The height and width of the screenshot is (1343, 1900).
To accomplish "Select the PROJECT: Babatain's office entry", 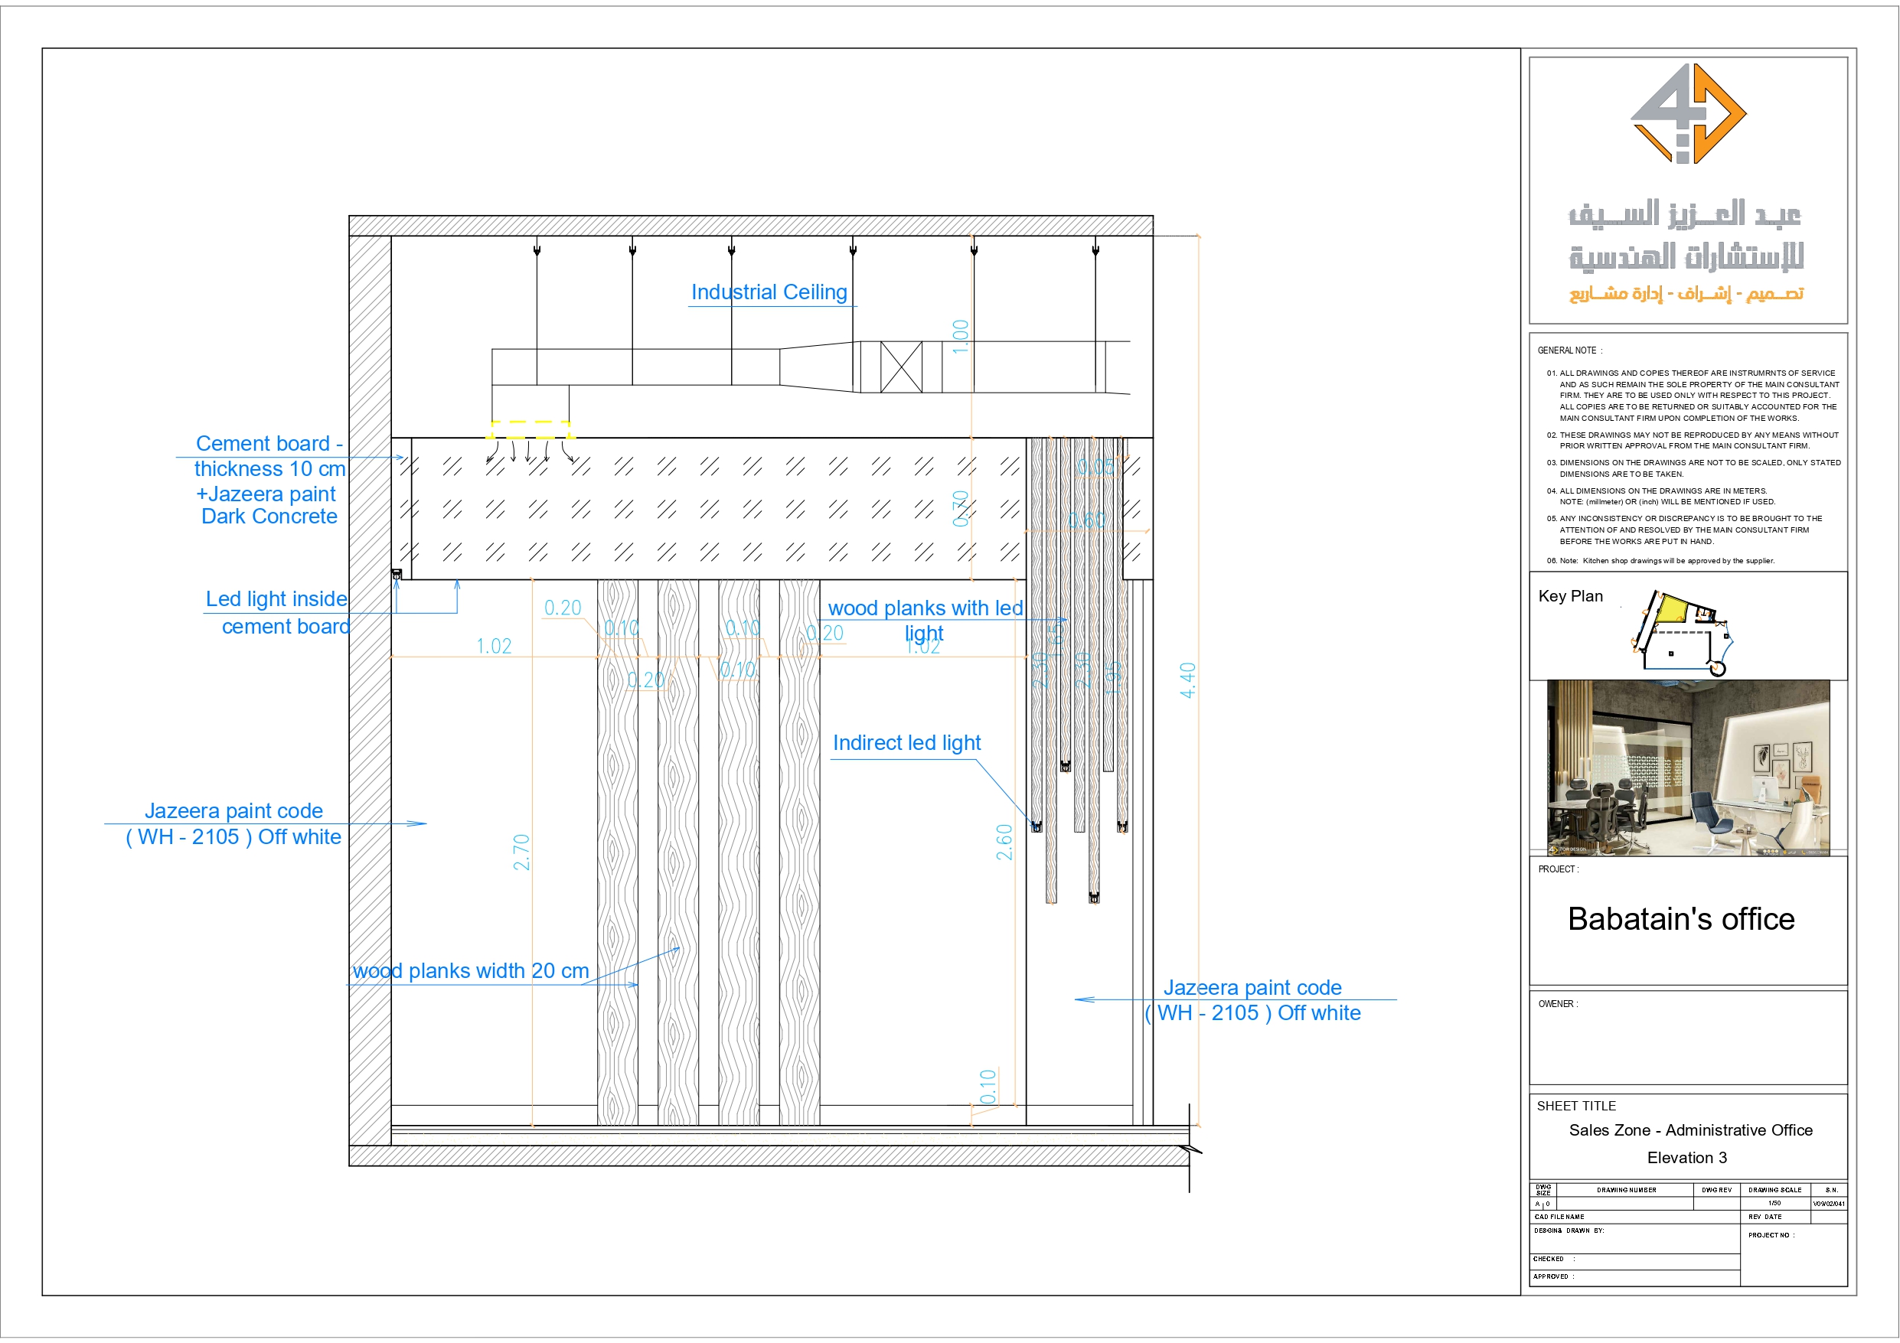I will pos(1682,918).
